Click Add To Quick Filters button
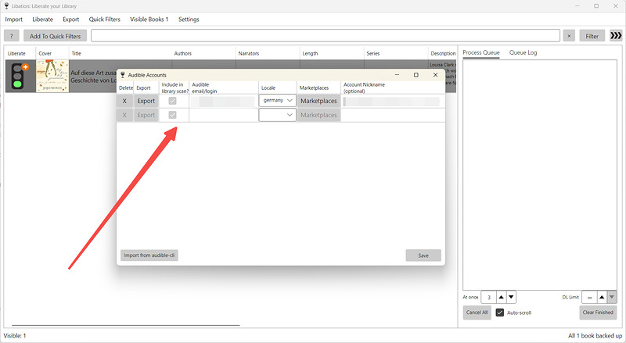 coord(55,36)
